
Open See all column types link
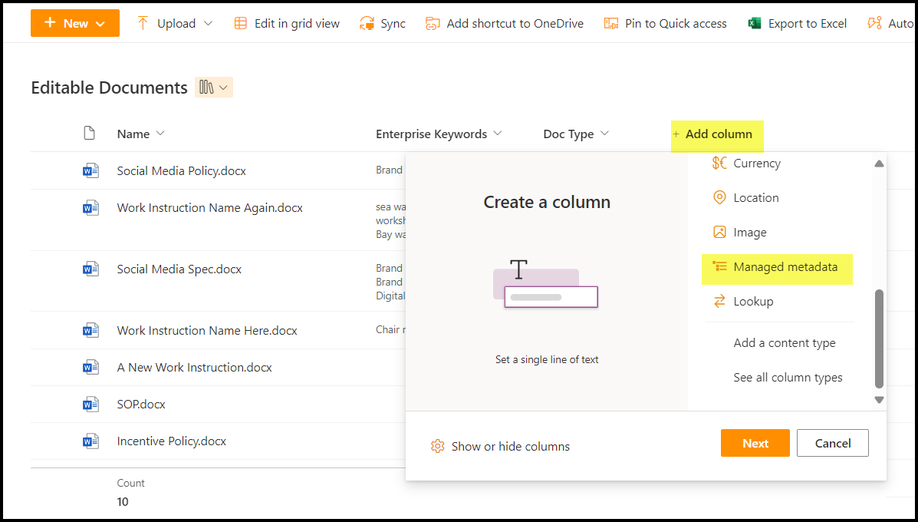point(787,378)
